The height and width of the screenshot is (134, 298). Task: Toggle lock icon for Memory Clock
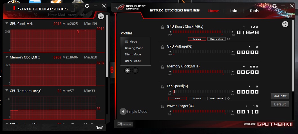(x=162, y=67)
